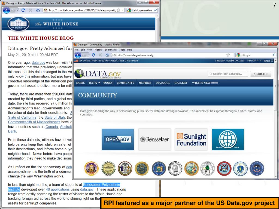Screen dimensions: 279x209
Task: Open the Bookmarks menu
Action: (x=111, y=50)
